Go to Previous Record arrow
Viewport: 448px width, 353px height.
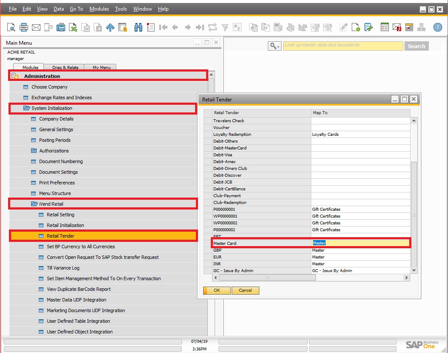click(175, 27)
